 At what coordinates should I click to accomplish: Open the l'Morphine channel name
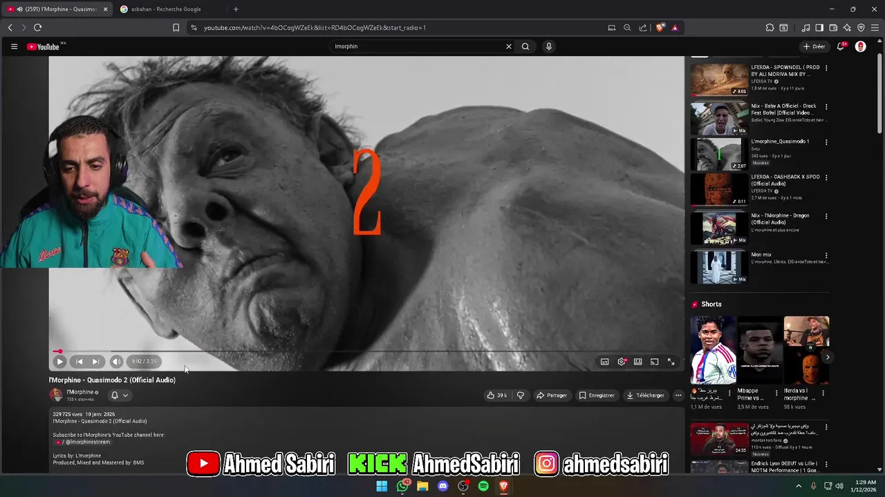[80, 392]
